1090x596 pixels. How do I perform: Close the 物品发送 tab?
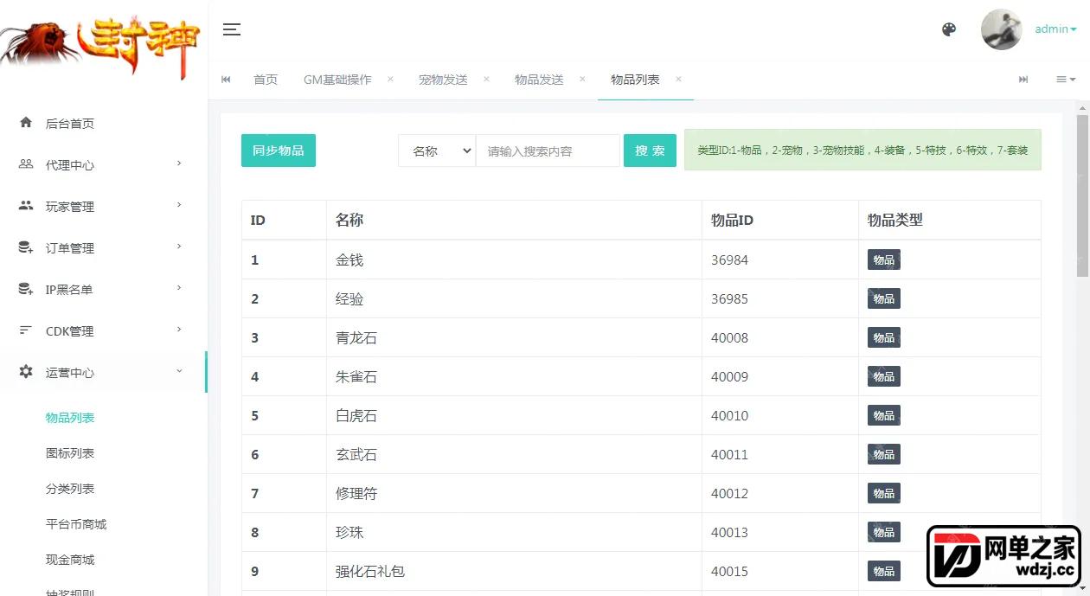[582, 79]
